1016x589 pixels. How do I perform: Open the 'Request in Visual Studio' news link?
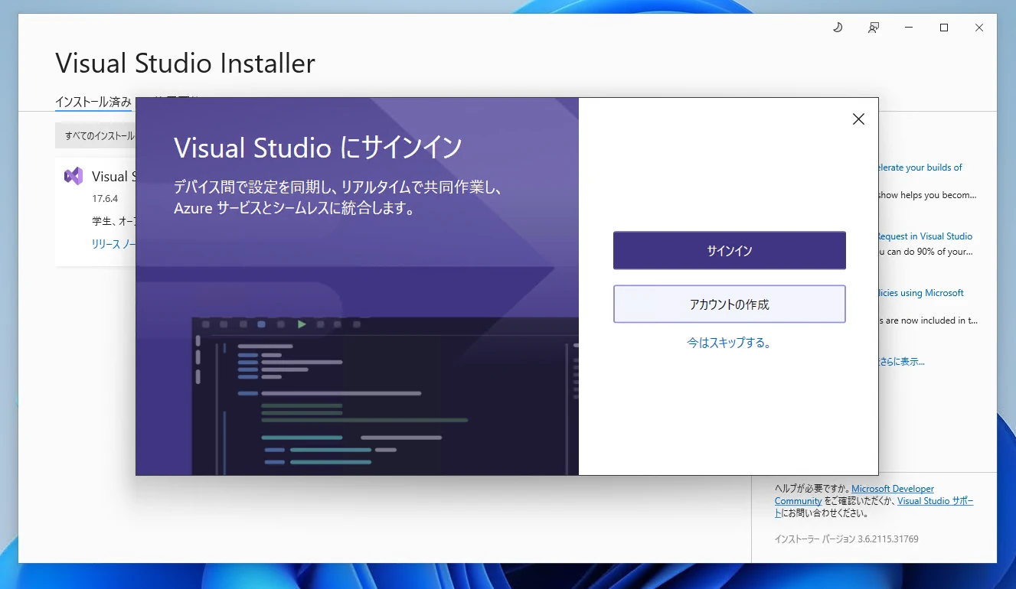[925, 236]
